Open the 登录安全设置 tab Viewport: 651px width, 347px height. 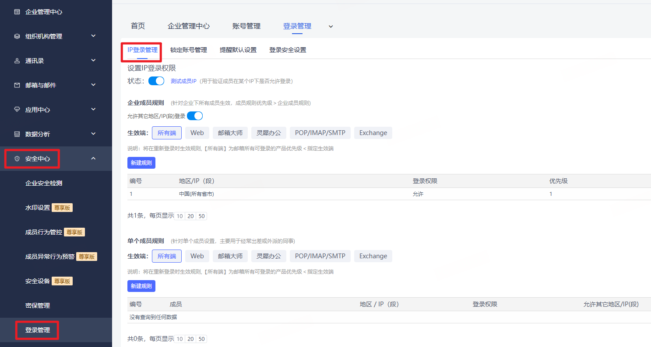pos(288,50)
